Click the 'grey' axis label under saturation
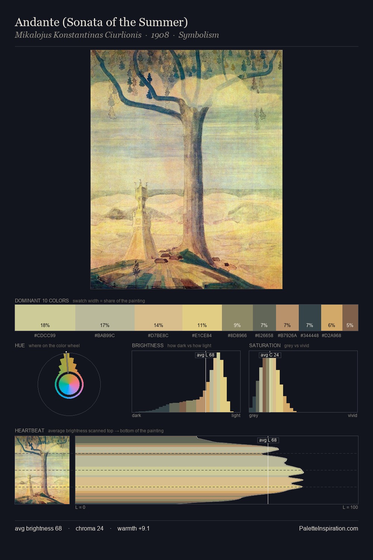373x560 pixels. click(x=254, y=416)
